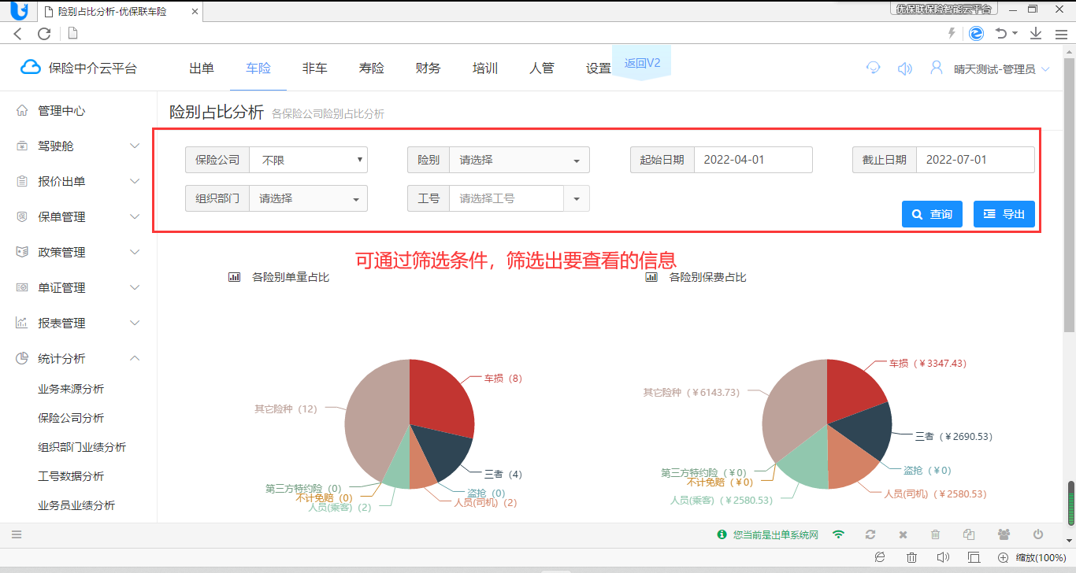Click the 起始日期 date field

pyautogui.click(x=753, y=160)
